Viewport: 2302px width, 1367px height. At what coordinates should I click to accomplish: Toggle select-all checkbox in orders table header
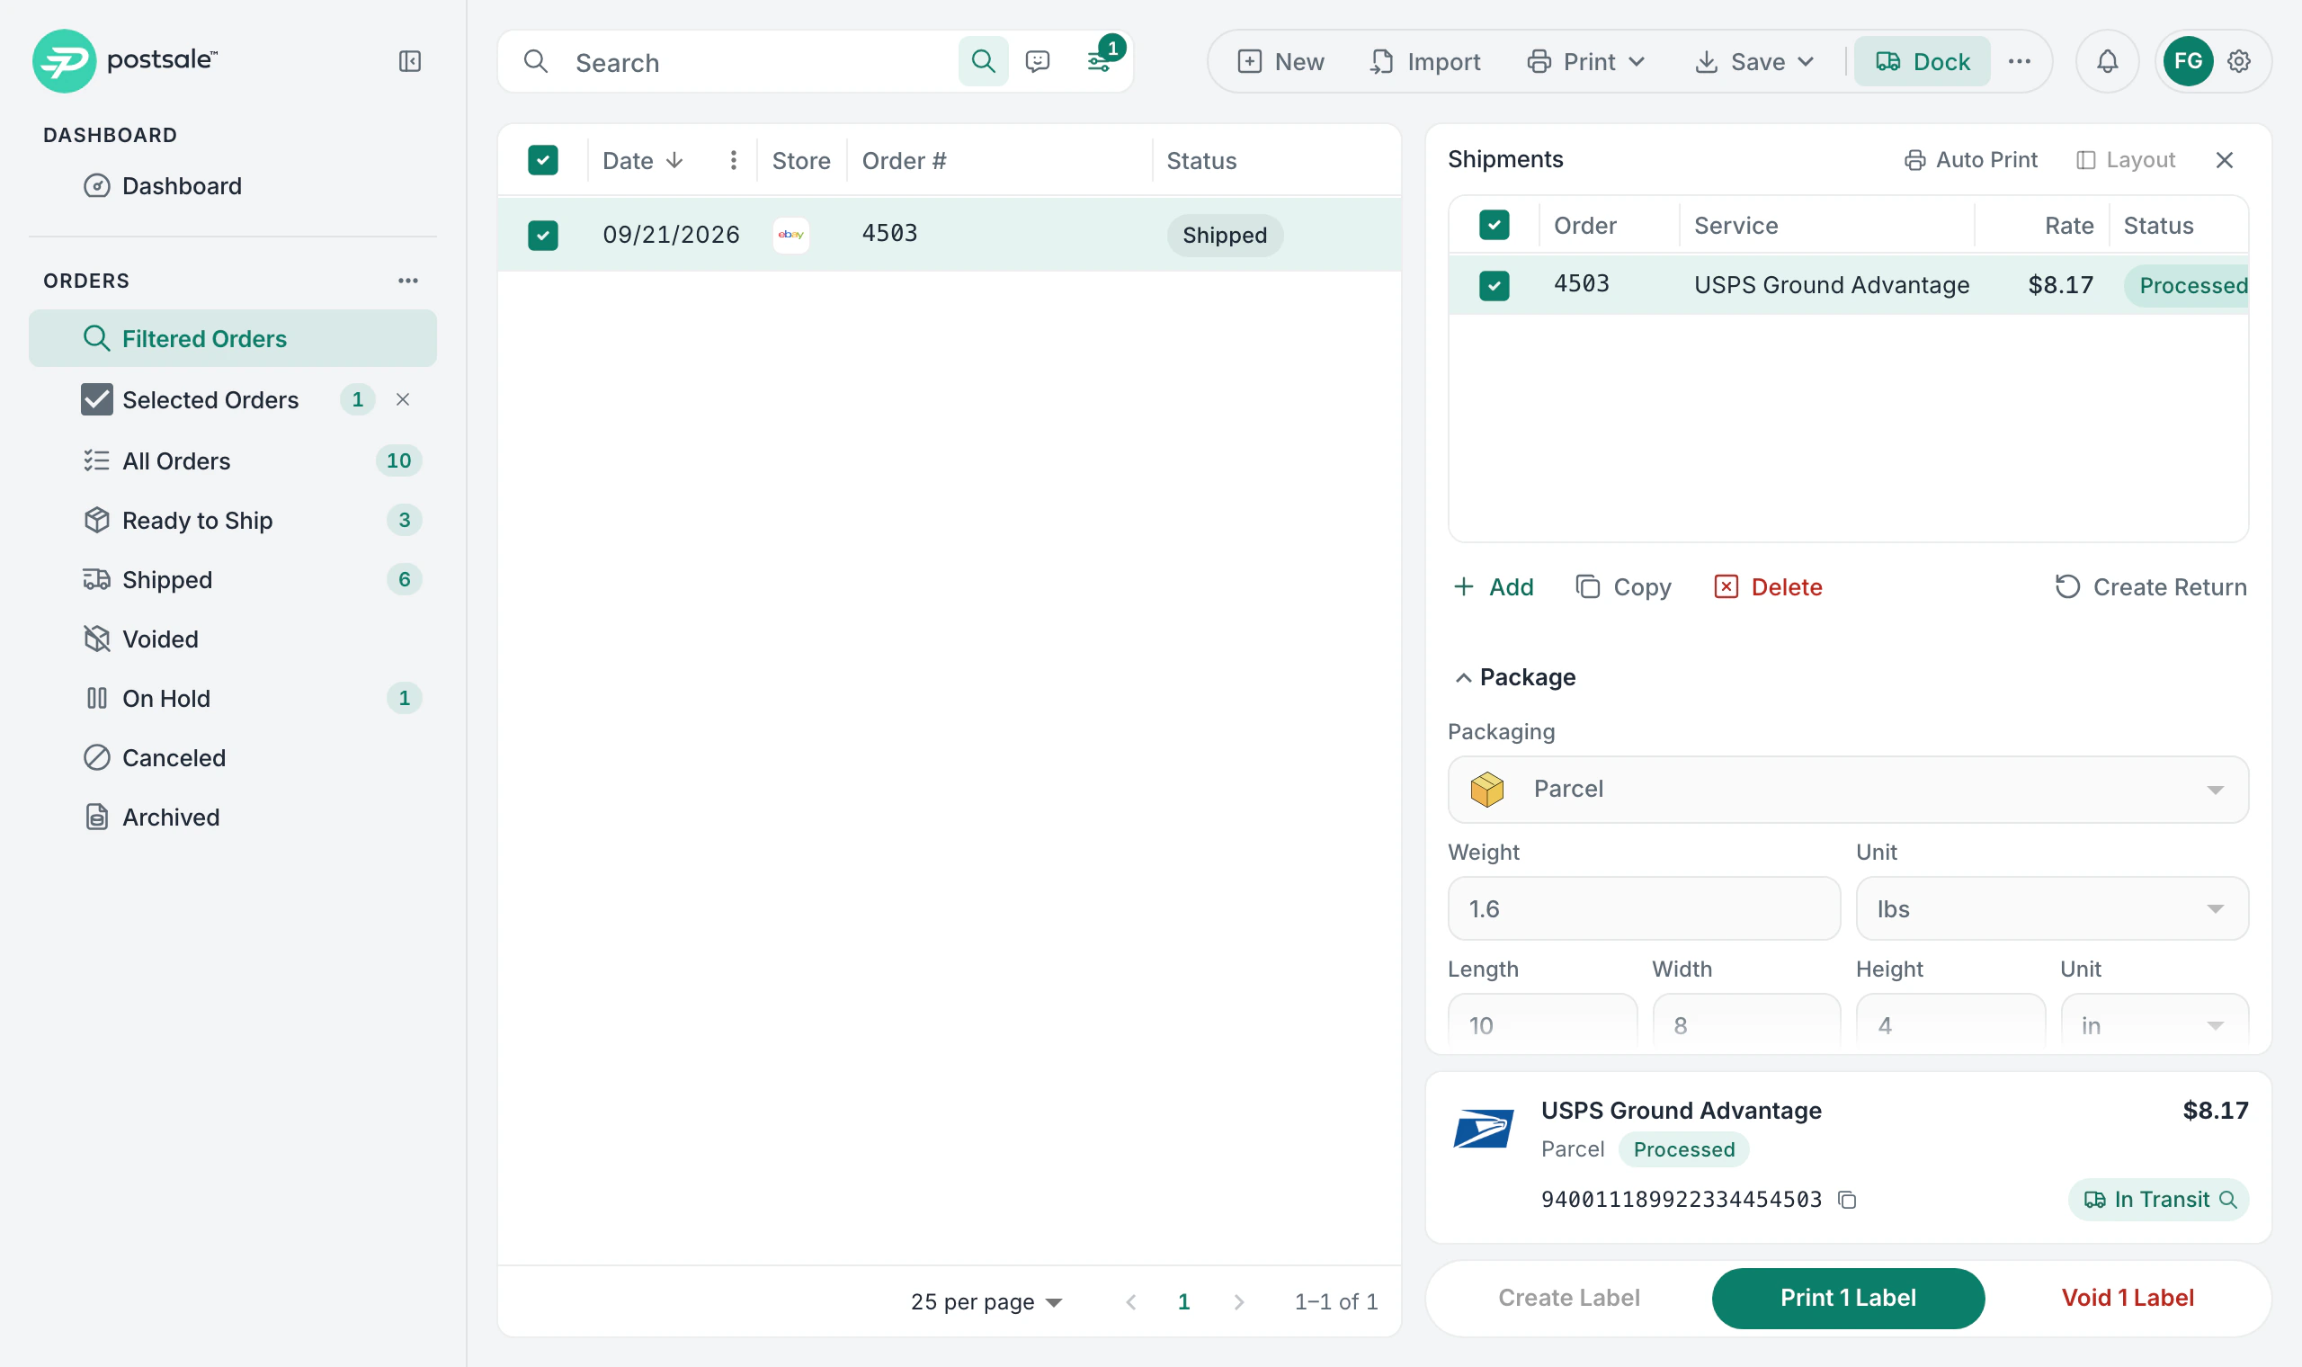click(x=543, y=160)
